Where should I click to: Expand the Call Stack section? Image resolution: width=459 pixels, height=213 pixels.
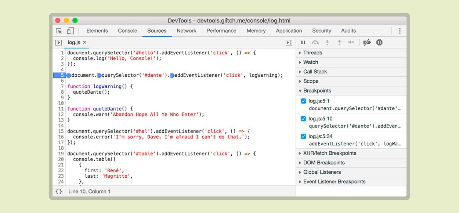(x=315, y=72)
